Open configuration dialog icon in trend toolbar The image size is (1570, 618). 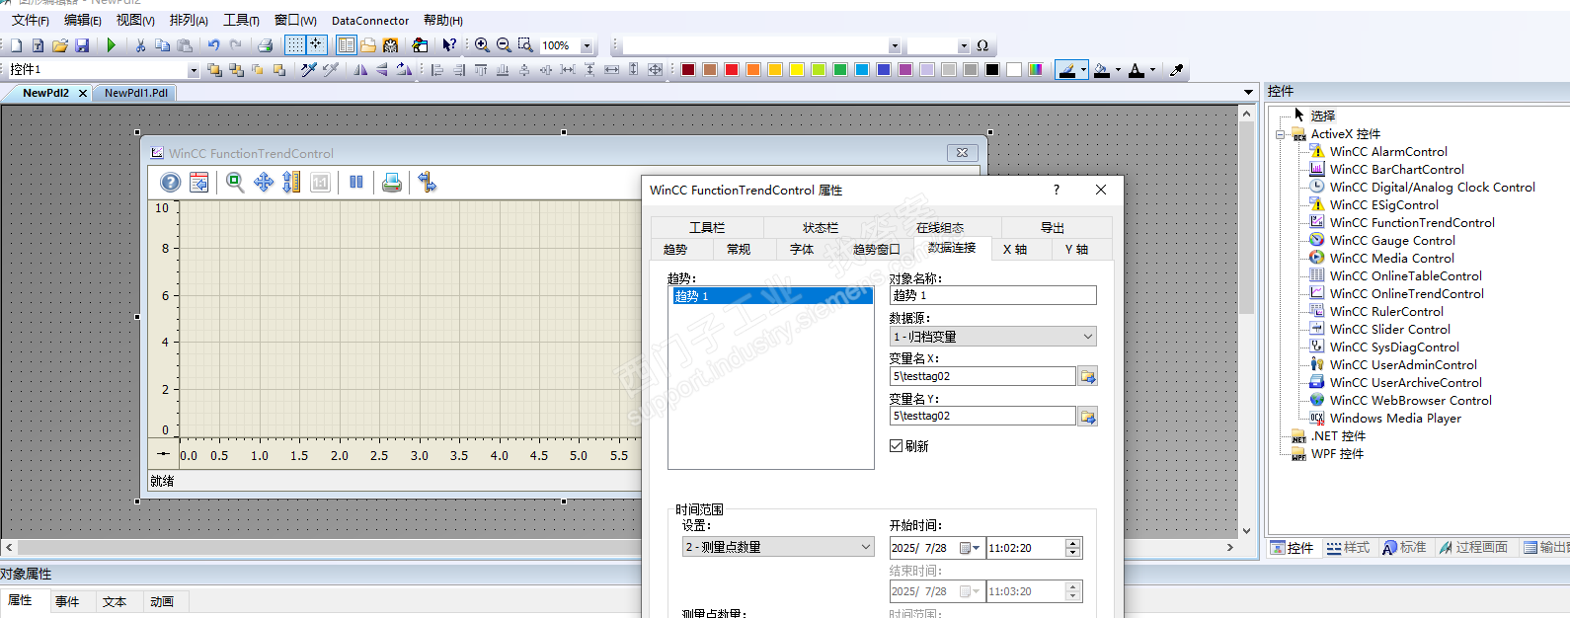(x=198, y=183)
